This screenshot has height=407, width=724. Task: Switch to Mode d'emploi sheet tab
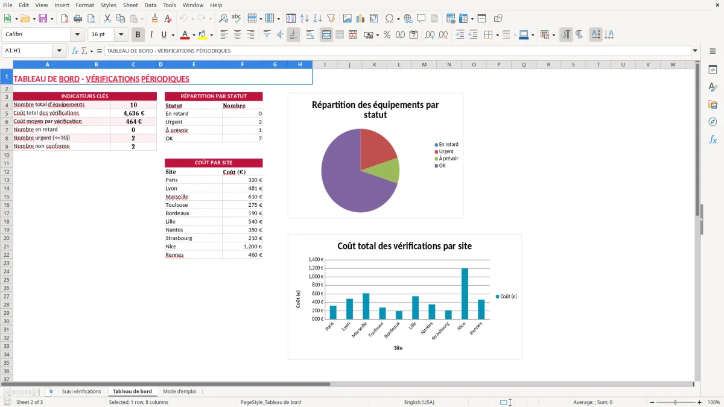pyautogui.click(x=179, y=391)
